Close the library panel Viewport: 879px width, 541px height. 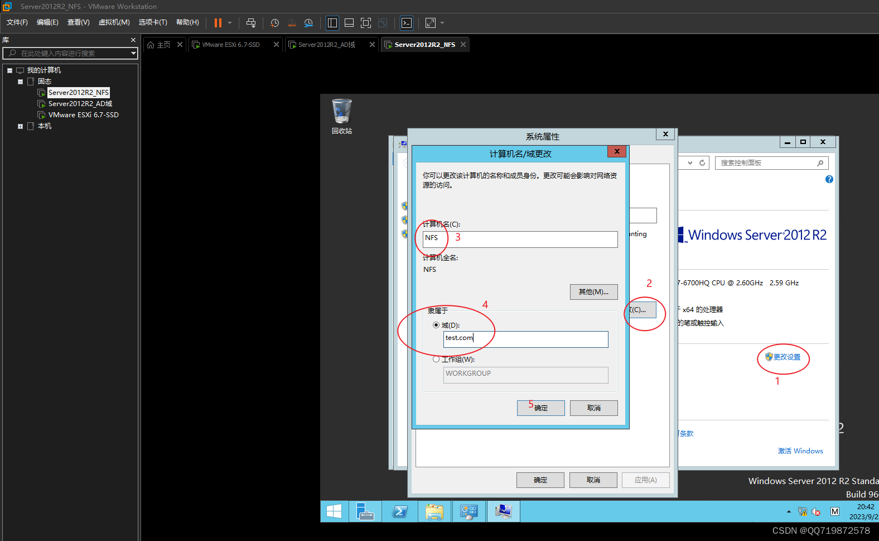(x=133, y=40)
